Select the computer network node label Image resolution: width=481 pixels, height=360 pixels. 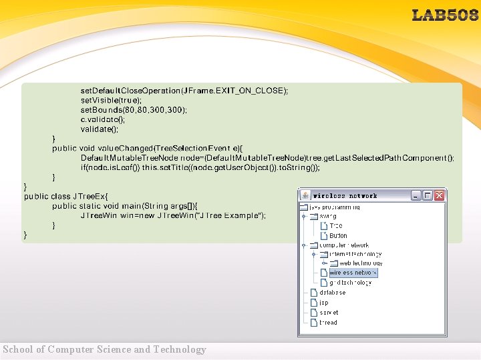[x=344, y=245]
